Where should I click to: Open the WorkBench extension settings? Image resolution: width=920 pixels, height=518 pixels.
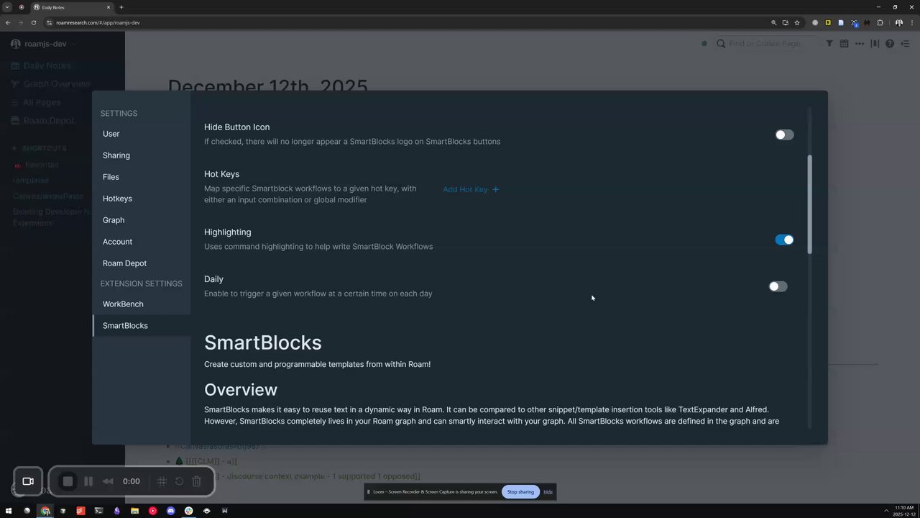(x=123, y=304)
